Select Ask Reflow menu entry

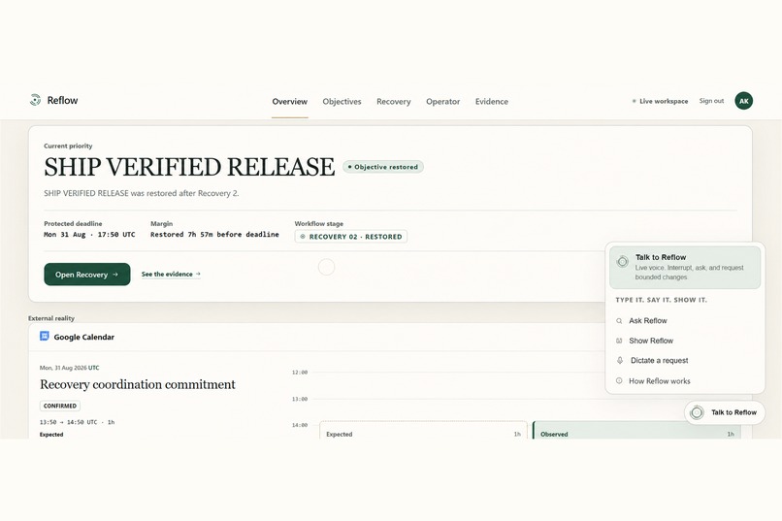coord(685,320)
